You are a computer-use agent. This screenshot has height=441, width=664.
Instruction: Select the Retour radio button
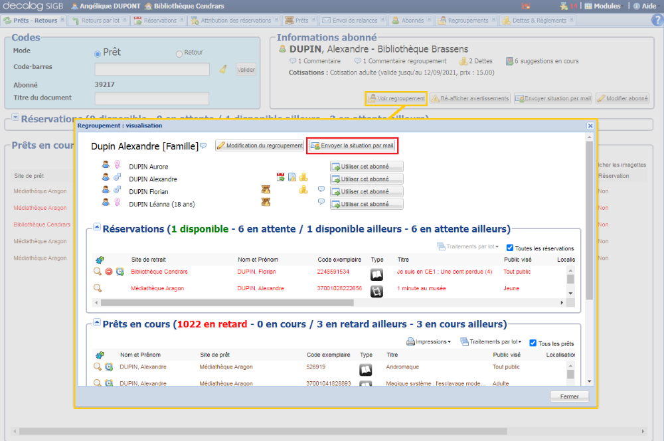pyautogui.click(x=178, y=54)
